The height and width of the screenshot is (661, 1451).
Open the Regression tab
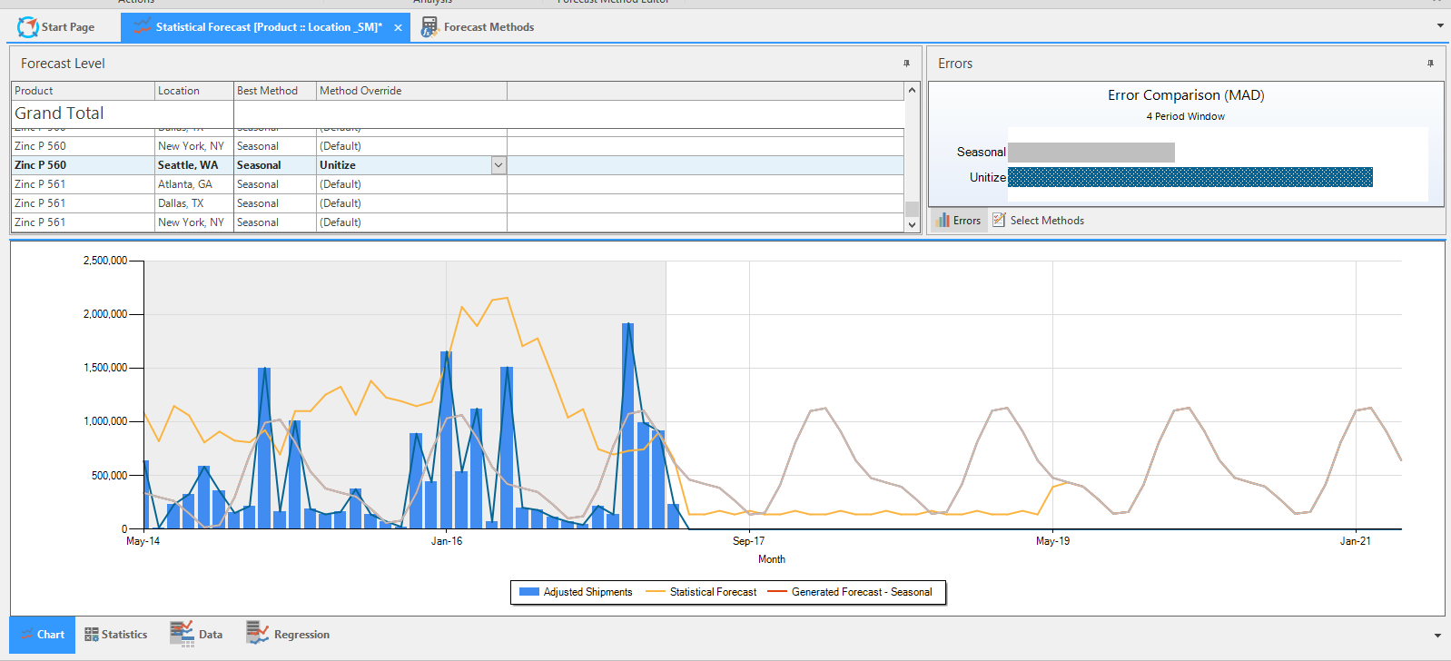tap(288, 635)
